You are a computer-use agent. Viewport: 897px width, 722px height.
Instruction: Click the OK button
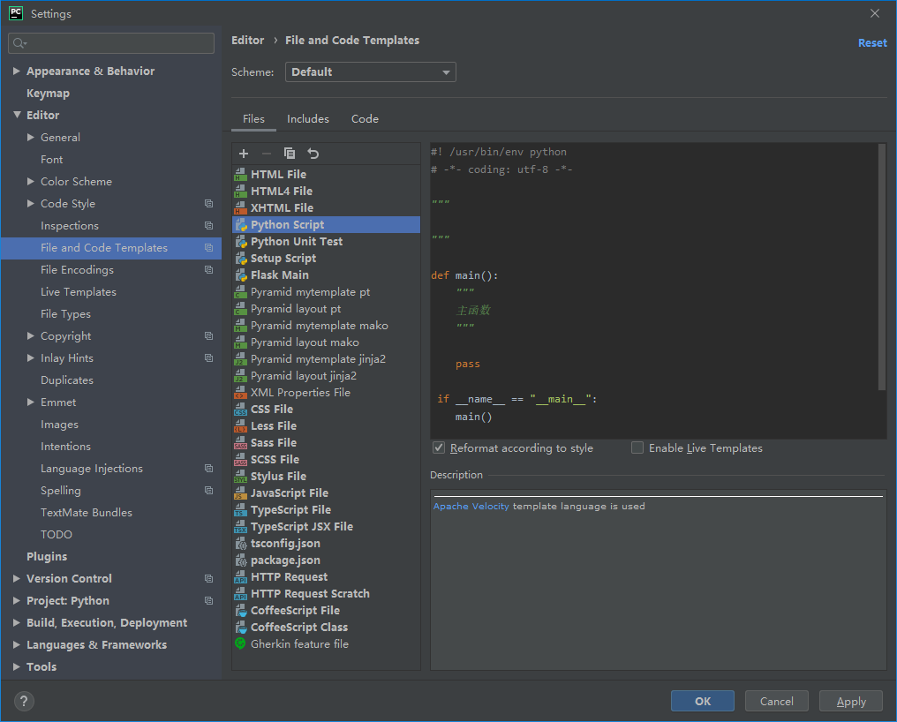[x=703, y=701]
